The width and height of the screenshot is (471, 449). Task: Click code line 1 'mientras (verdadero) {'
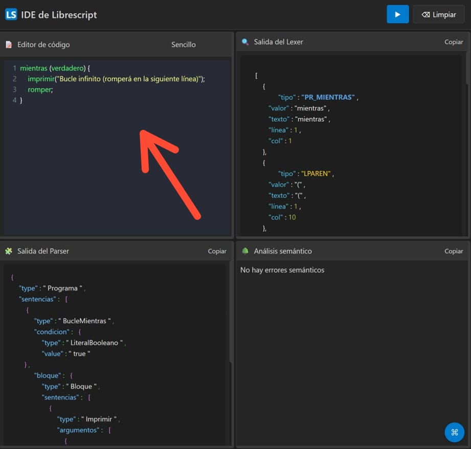pos(55,68)
